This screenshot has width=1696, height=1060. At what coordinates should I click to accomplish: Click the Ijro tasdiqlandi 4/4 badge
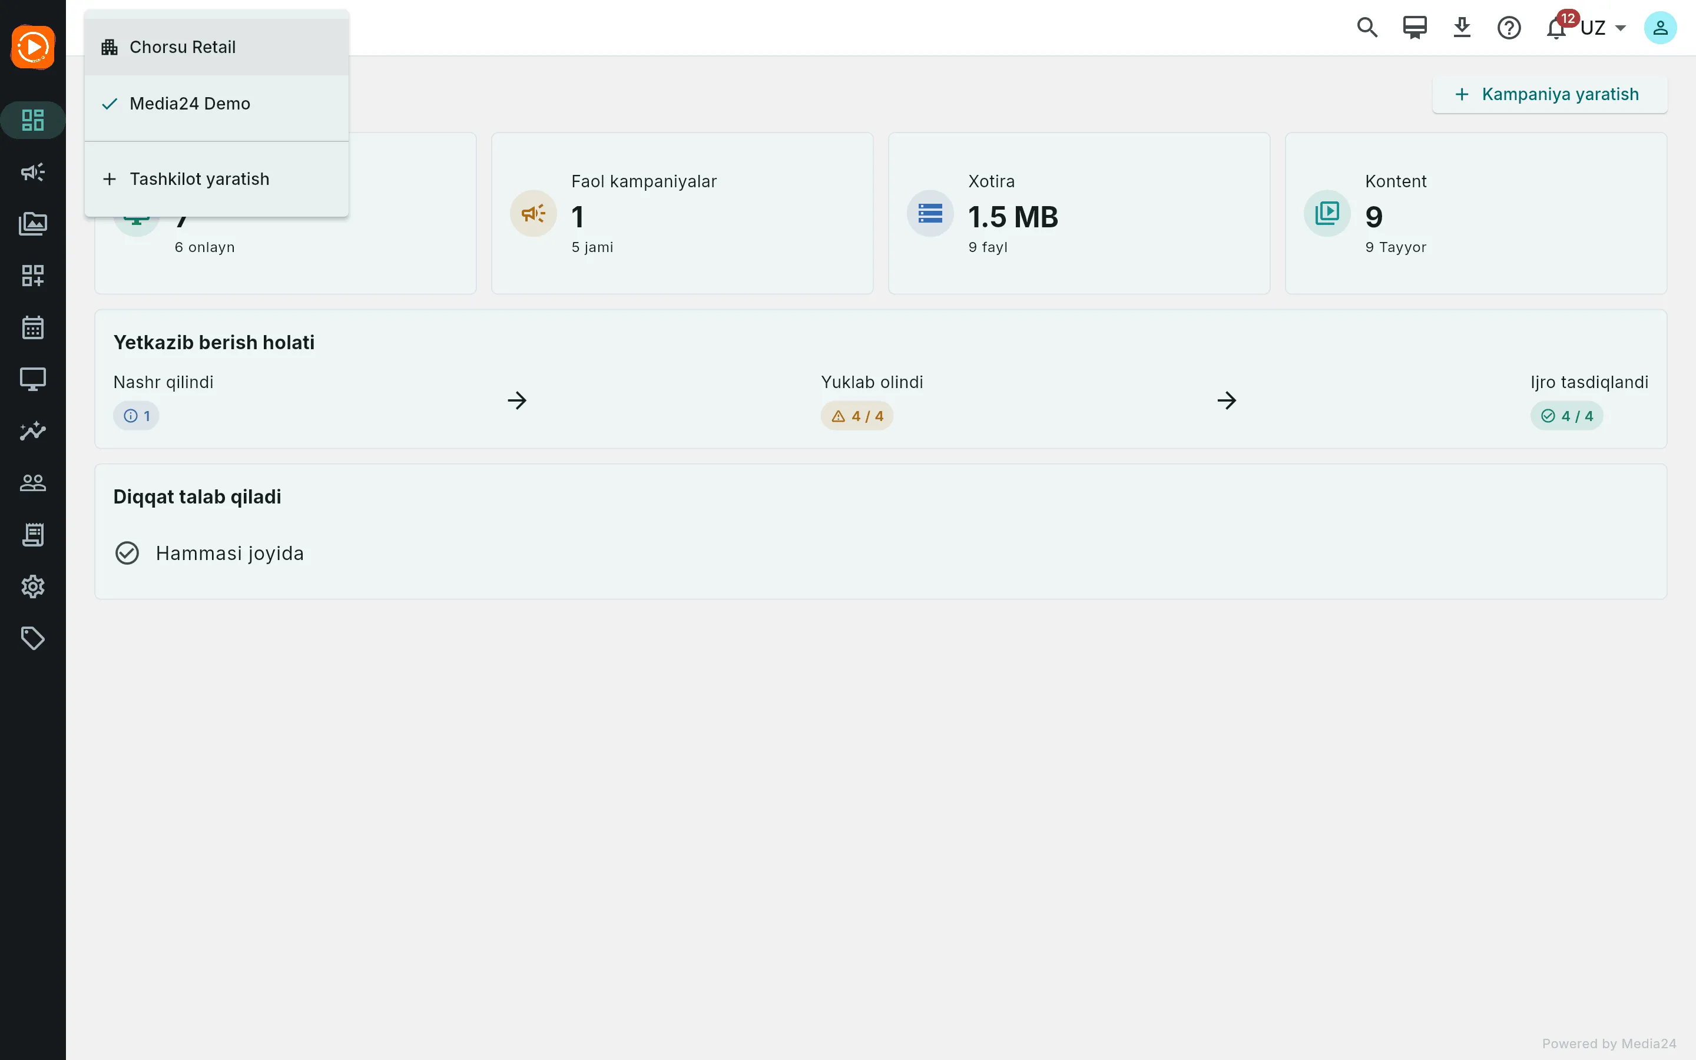(x=1566, y=416)
